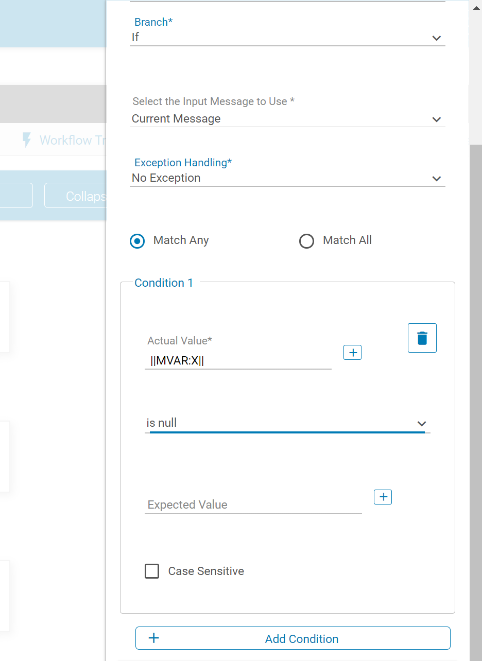
Task: Click plus icon next to Actual Value
Action: tap(353, 353)
